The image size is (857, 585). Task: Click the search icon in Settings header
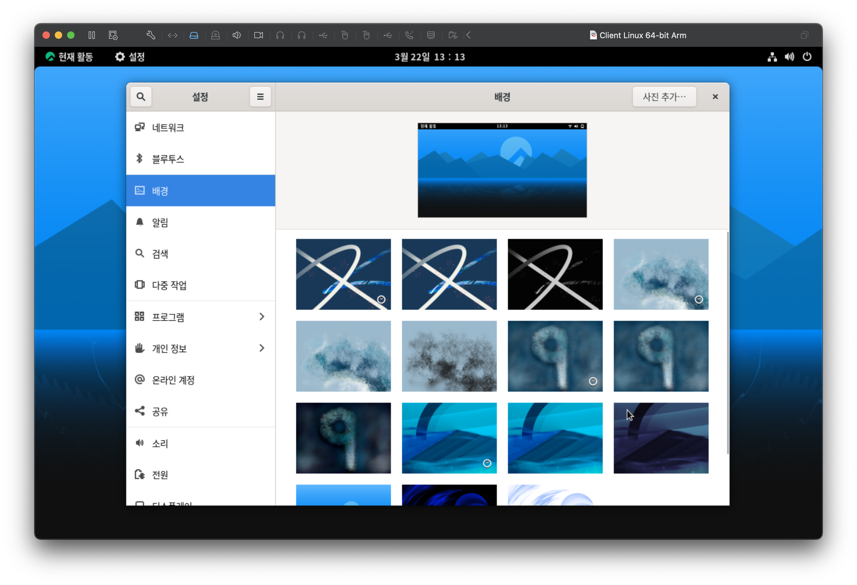click(140, 97)
